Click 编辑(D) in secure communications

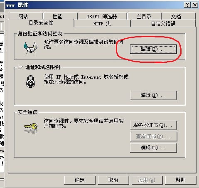(153, 148)
